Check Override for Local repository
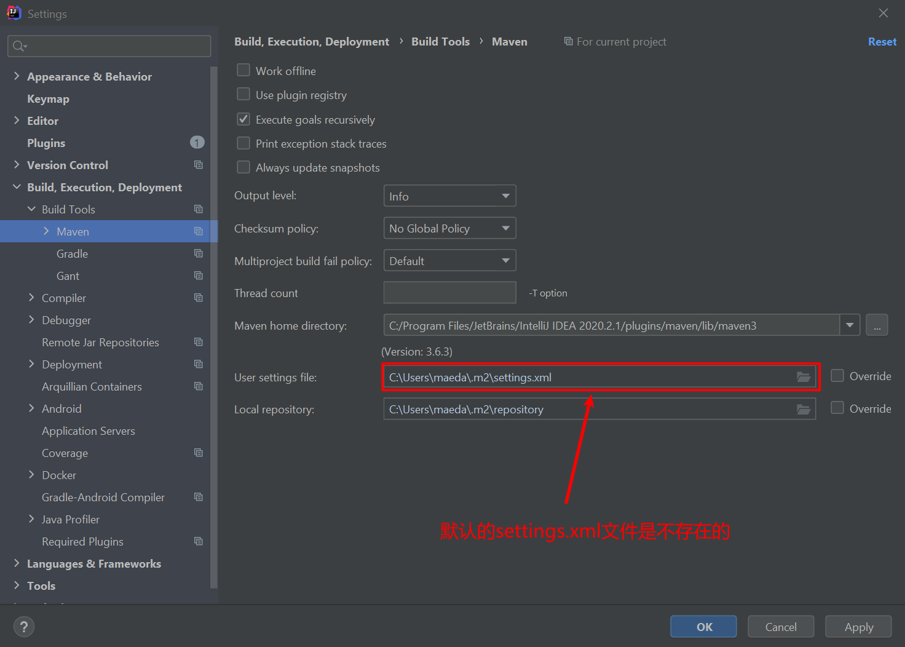This screenshot has width=905, height=647. 837,408
